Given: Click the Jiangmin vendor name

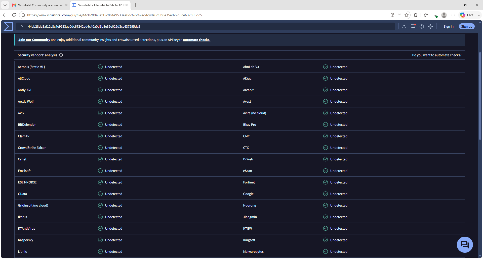Looking at the screenshot, I should click(x=250, y=217).
